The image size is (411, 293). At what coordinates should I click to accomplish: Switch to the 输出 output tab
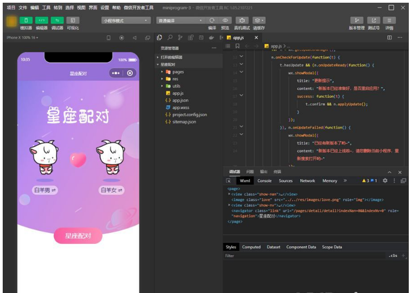pos(264,172)
